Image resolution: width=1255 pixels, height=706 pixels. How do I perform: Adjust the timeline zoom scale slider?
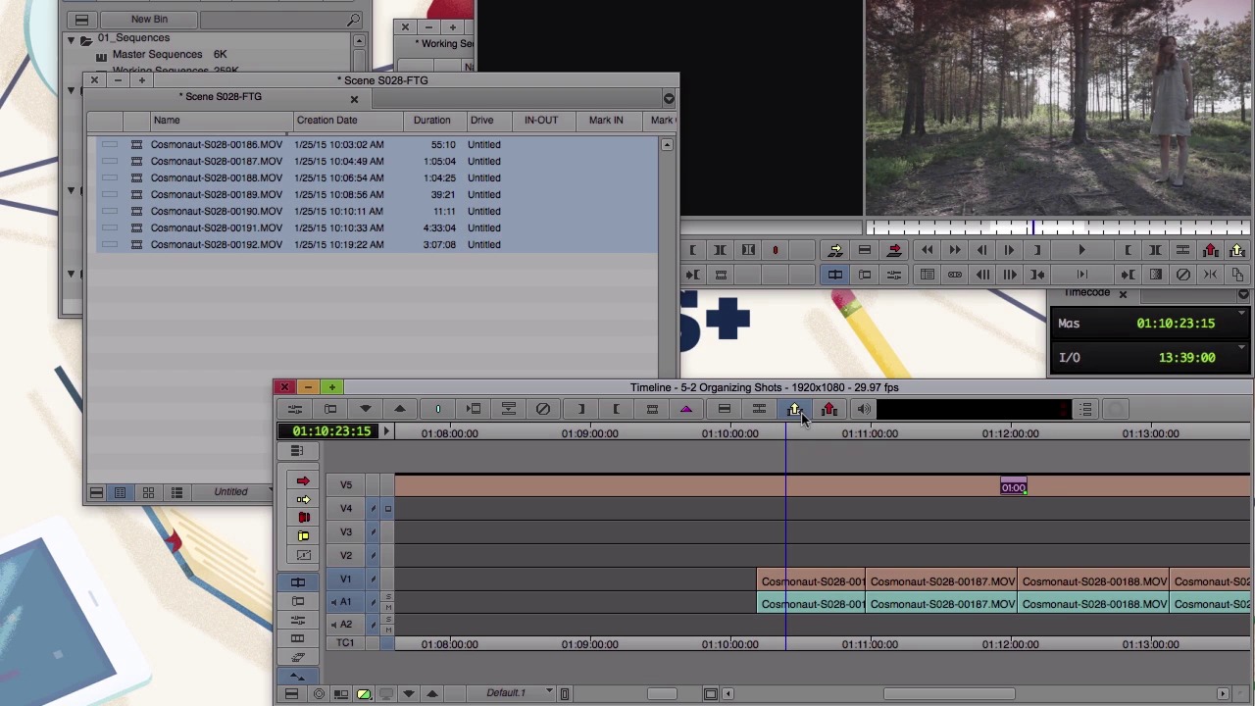coord(663,694)
